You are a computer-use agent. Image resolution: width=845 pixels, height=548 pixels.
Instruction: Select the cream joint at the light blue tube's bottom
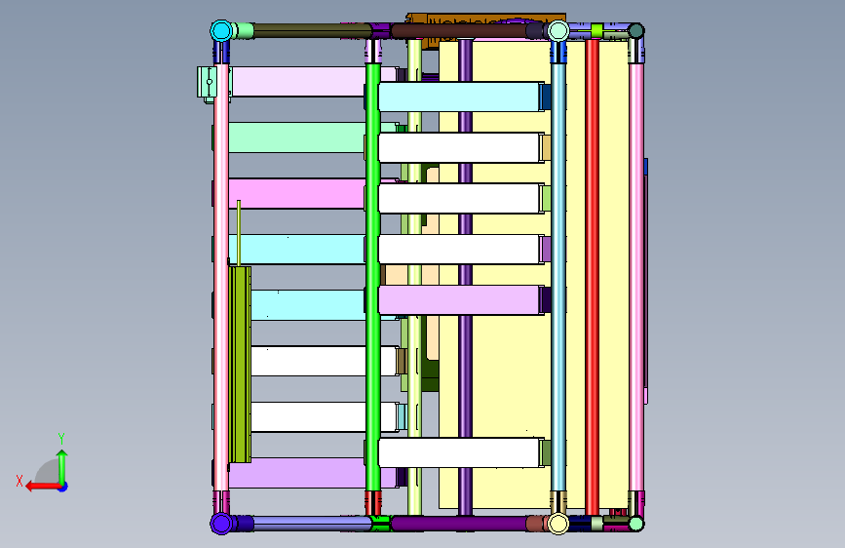pyautogui.click(x=558, y=524)
